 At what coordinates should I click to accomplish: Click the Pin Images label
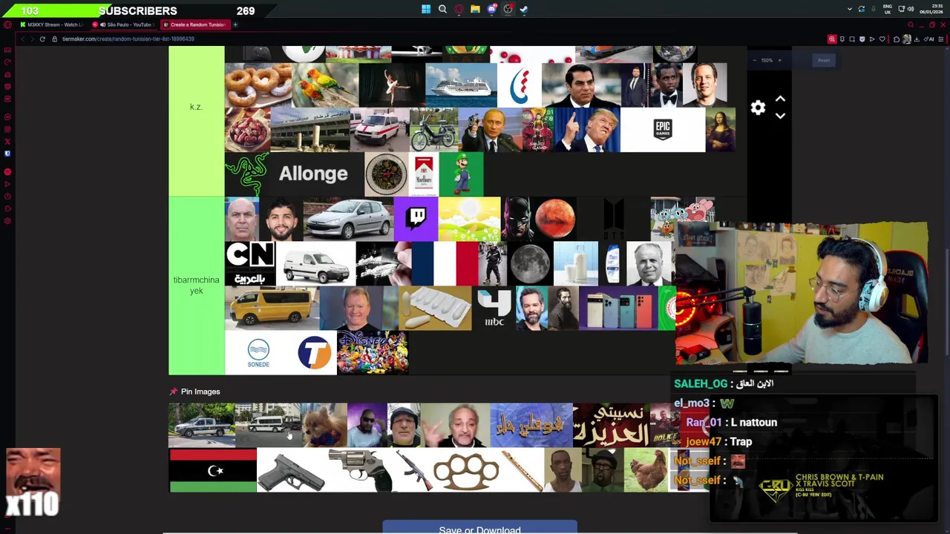[200, 392]
